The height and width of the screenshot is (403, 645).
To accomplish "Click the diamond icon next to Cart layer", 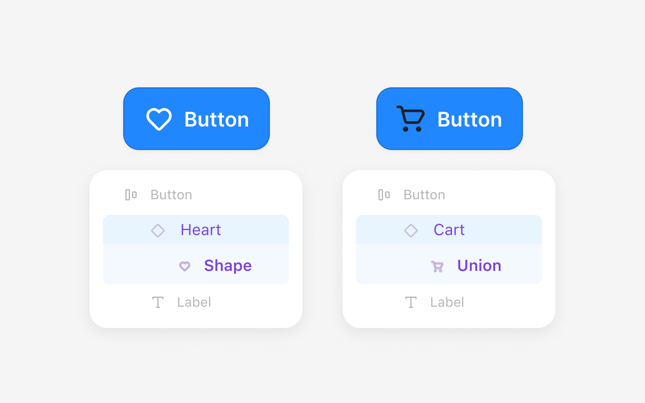I will tap(411, 231).
